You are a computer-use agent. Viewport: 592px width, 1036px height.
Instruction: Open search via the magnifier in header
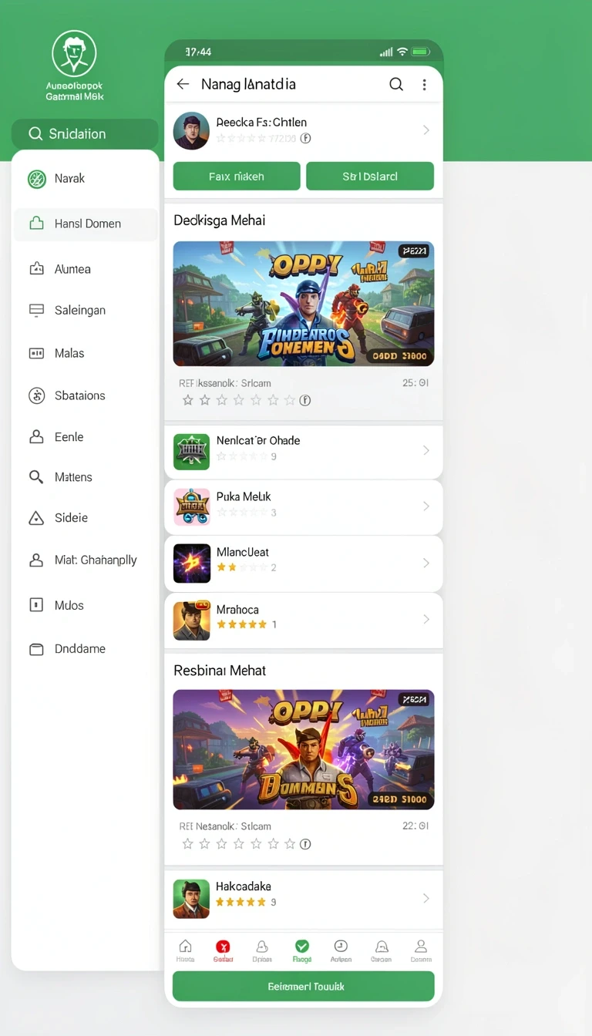396,84
